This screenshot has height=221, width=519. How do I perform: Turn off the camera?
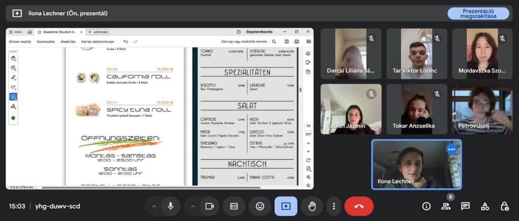coord(208,206)
